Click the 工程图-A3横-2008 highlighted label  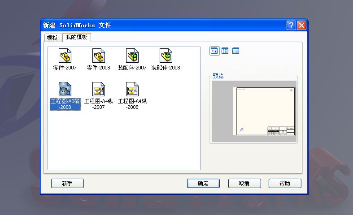pyautogui.click(x=65, y=104)
